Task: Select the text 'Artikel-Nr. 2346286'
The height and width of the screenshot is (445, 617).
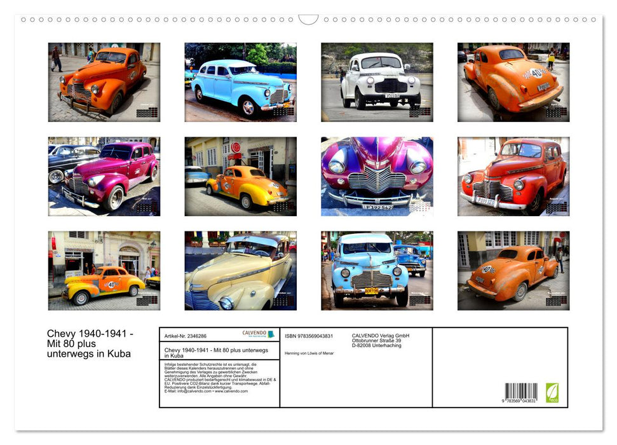Action: click(186, 336)
